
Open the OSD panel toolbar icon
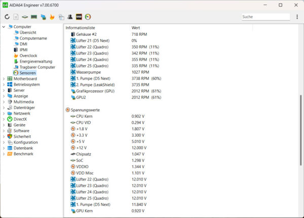point(79,17)
